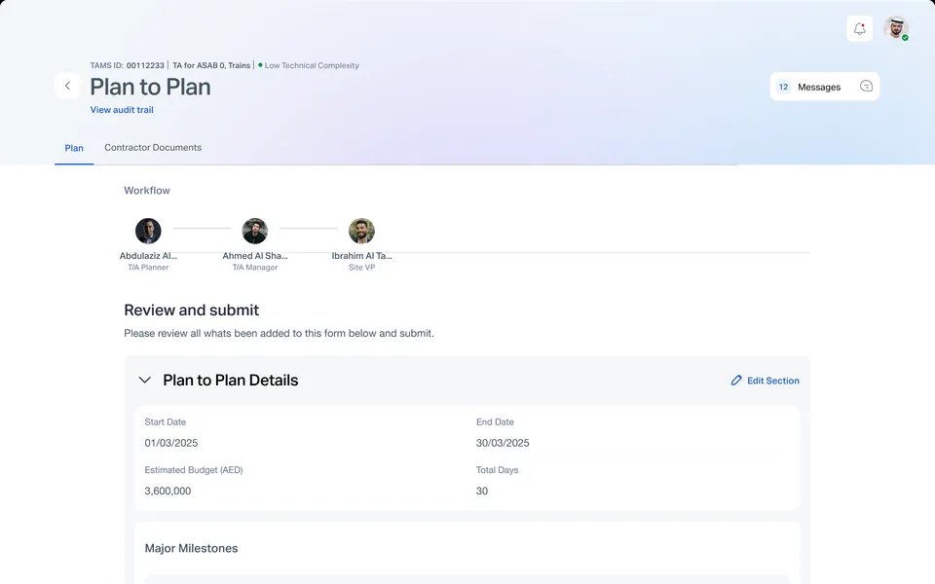Open the notifications bell
The height and width of the screenshot is (584, 935).
(859, 28)
